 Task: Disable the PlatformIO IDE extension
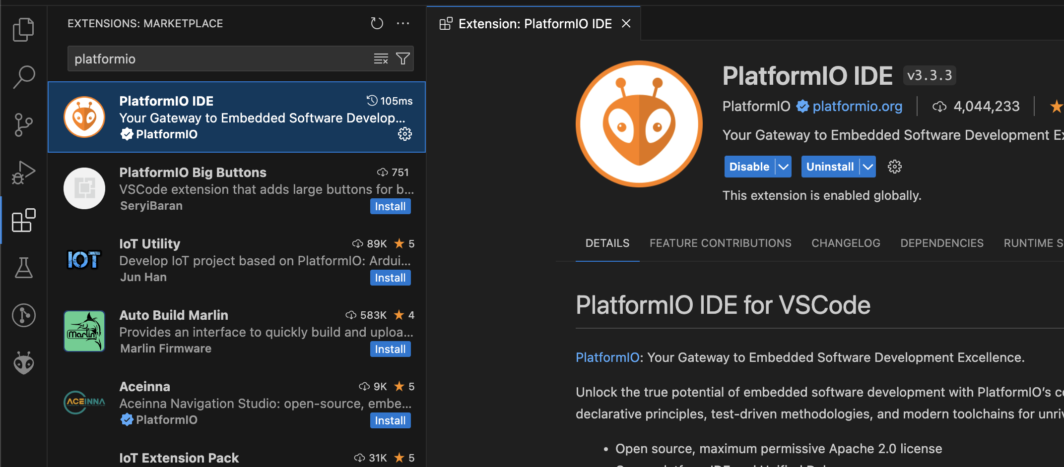[x=749, y=167]
